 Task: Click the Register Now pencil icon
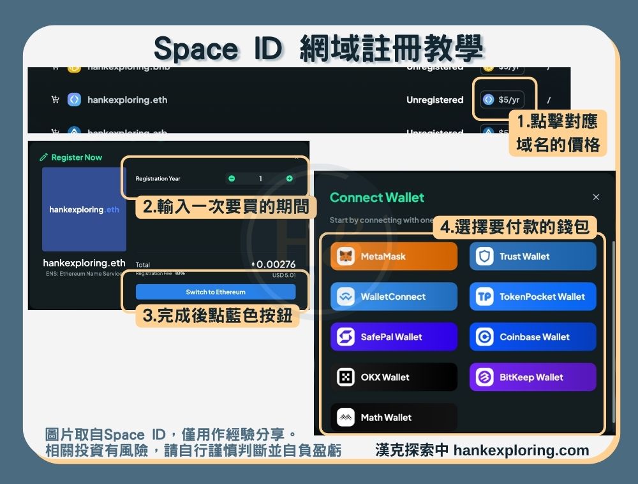tap(43, 157)
